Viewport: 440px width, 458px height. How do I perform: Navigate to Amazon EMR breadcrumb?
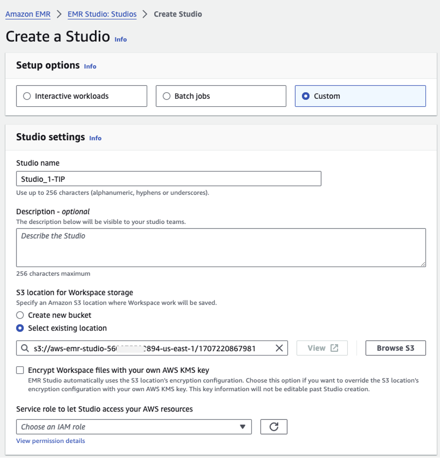(x=27, y=14)
